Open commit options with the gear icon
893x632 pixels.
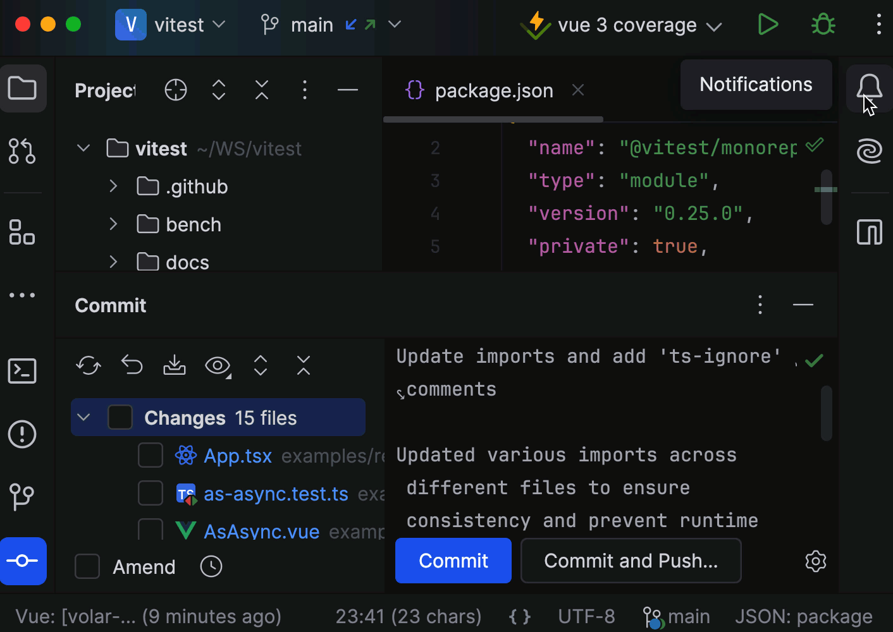click(x=815, y=561)
